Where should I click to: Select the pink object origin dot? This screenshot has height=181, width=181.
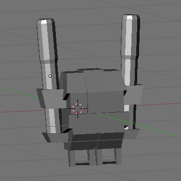50,76
